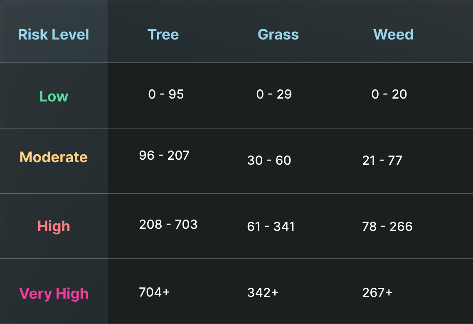Click the Low risk level label
Screen dimensions: 473x324
54,96
